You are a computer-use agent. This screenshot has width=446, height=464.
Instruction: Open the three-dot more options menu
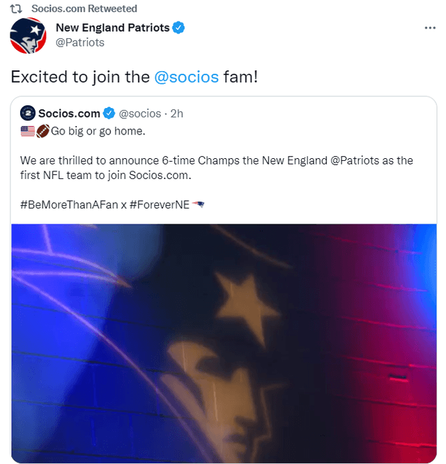point(430,28)
